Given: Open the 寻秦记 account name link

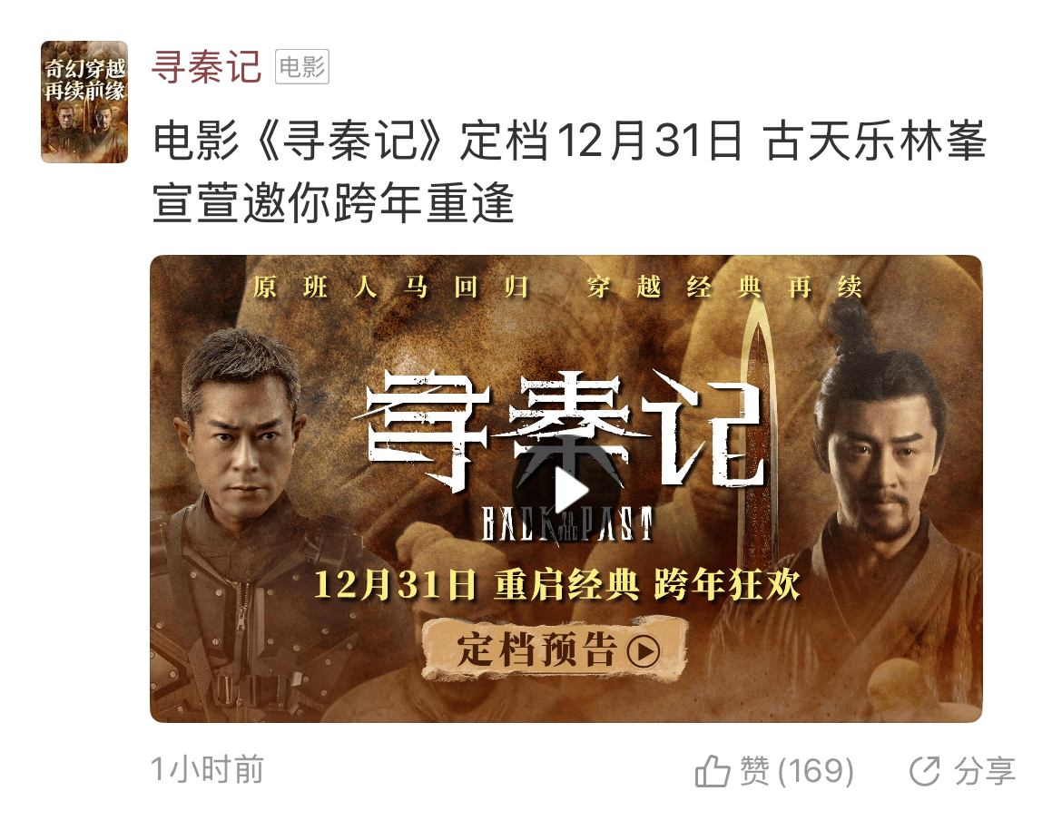Looking at the screenshot, I should click(207, 66).
